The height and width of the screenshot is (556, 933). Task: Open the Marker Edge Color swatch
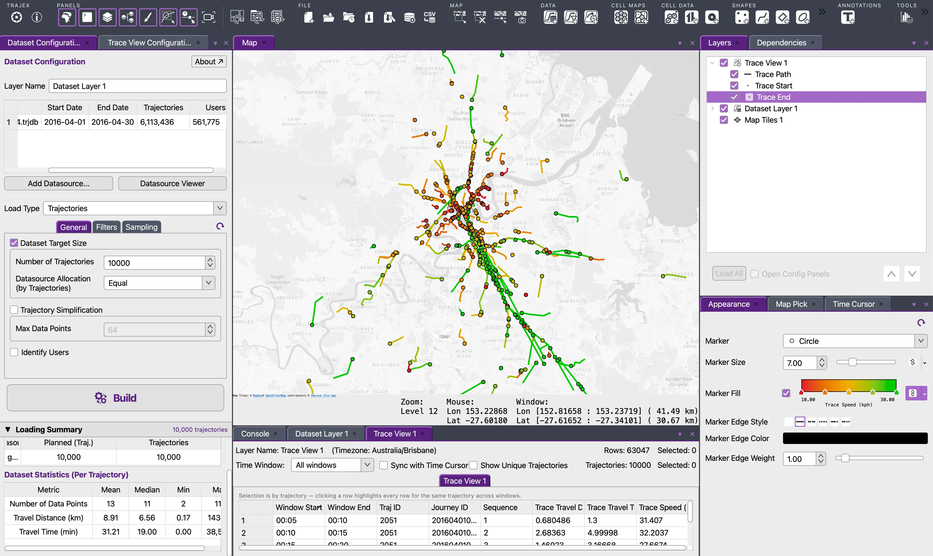click(x=855, y=438)
